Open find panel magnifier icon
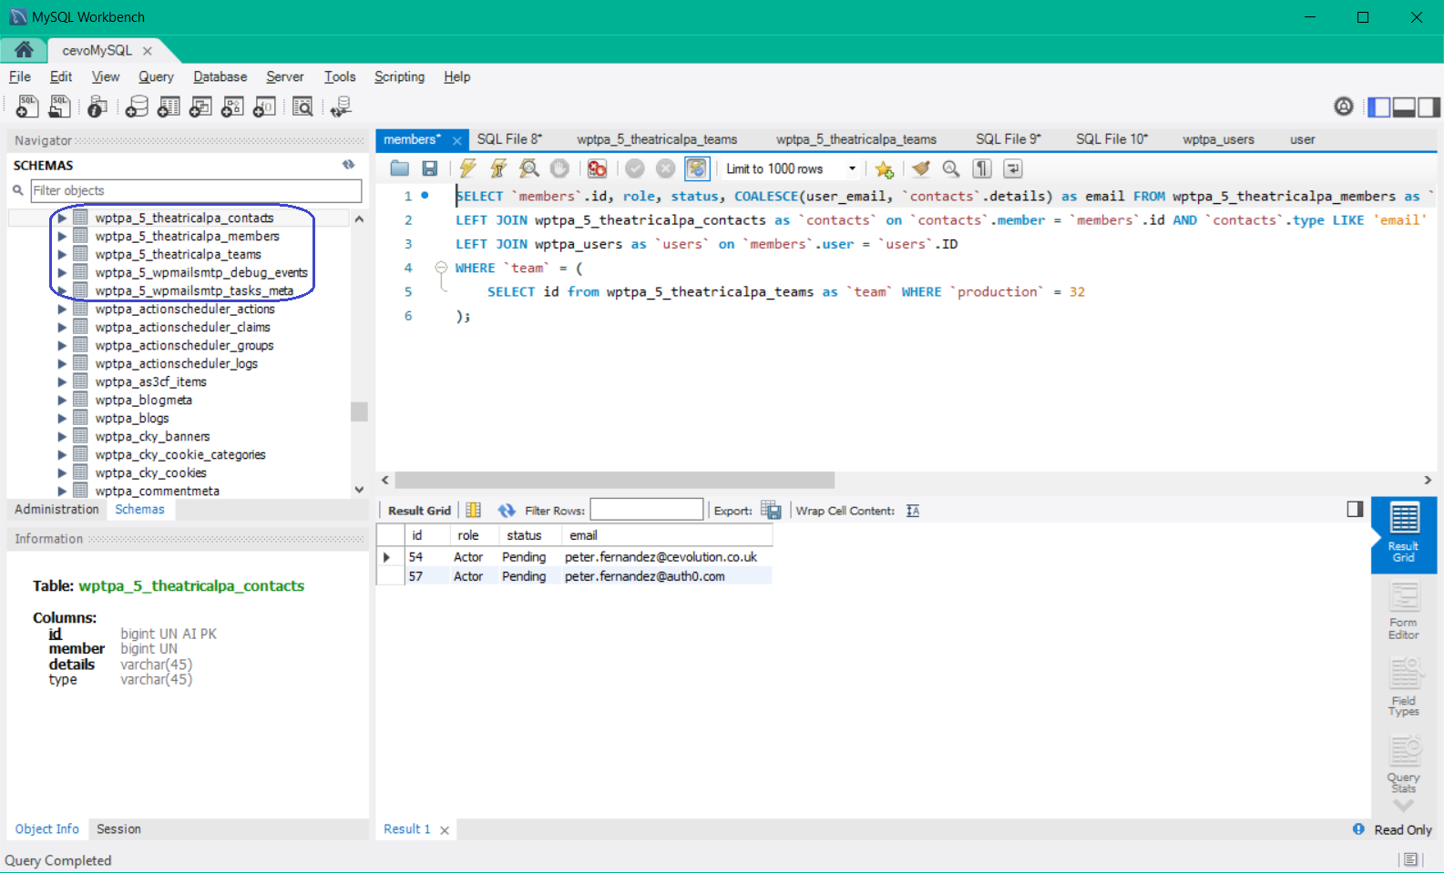This screenshot has width=1444, height=873. [951, 168]
